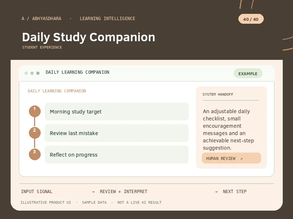Click the step 3 circle marker
Viewport: 293px width, 219px height.
click(x=35, y=154)
